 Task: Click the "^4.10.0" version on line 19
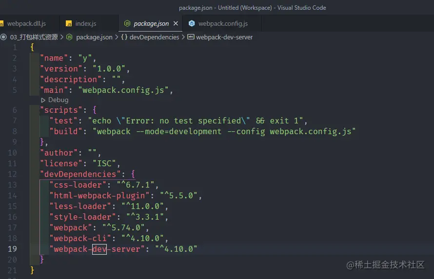coord(176,249)
